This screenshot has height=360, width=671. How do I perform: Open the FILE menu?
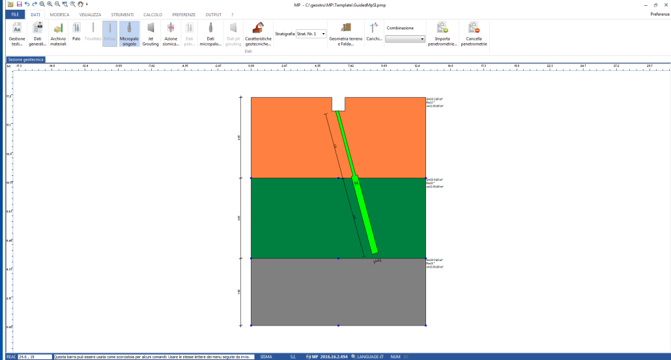[x=13, y=14]
